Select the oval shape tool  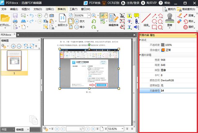tap(154, 21)
